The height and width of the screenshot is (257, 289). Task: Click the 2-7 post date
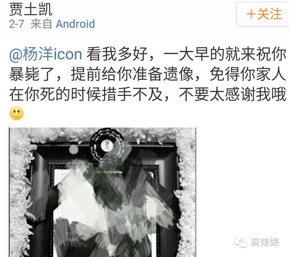point(17,24)
